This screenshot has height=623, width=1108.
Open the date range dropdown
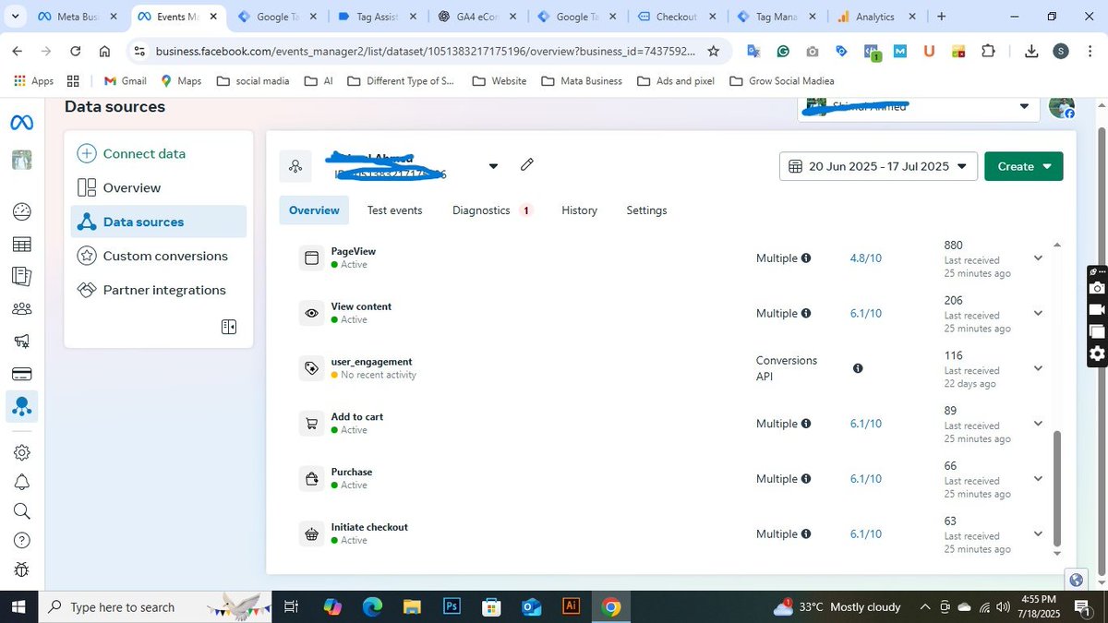(x=878, y=166)
